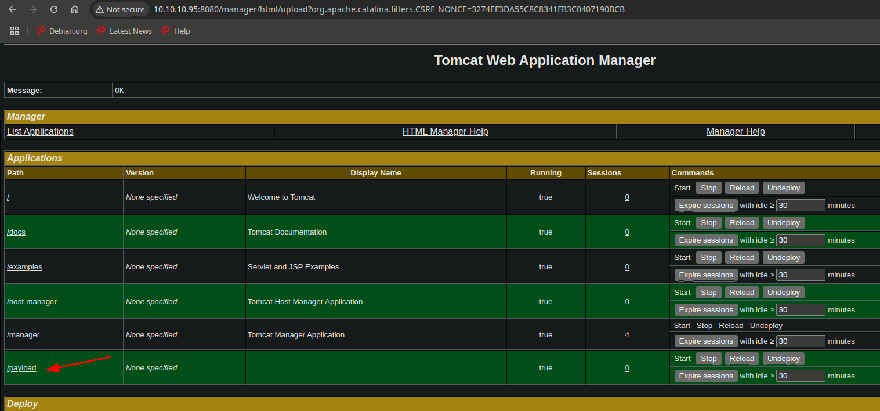Undeploy the /host-manager application
Image resolution: width=880 pixels, height=411 pixels.
pos(784,292)
